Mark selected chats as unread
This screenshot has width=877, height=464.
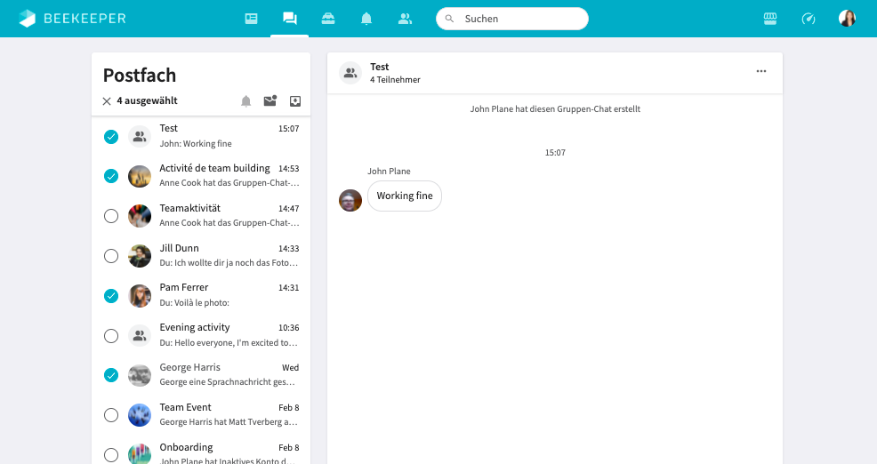270,100
